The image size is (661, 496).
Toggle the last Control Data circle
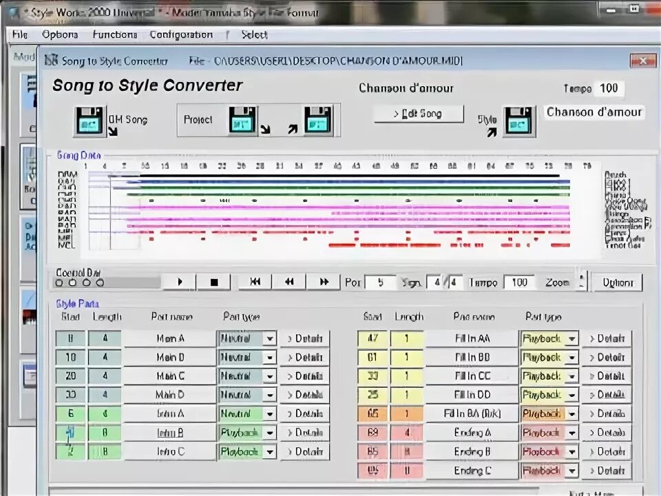click(x=101, y=282)
